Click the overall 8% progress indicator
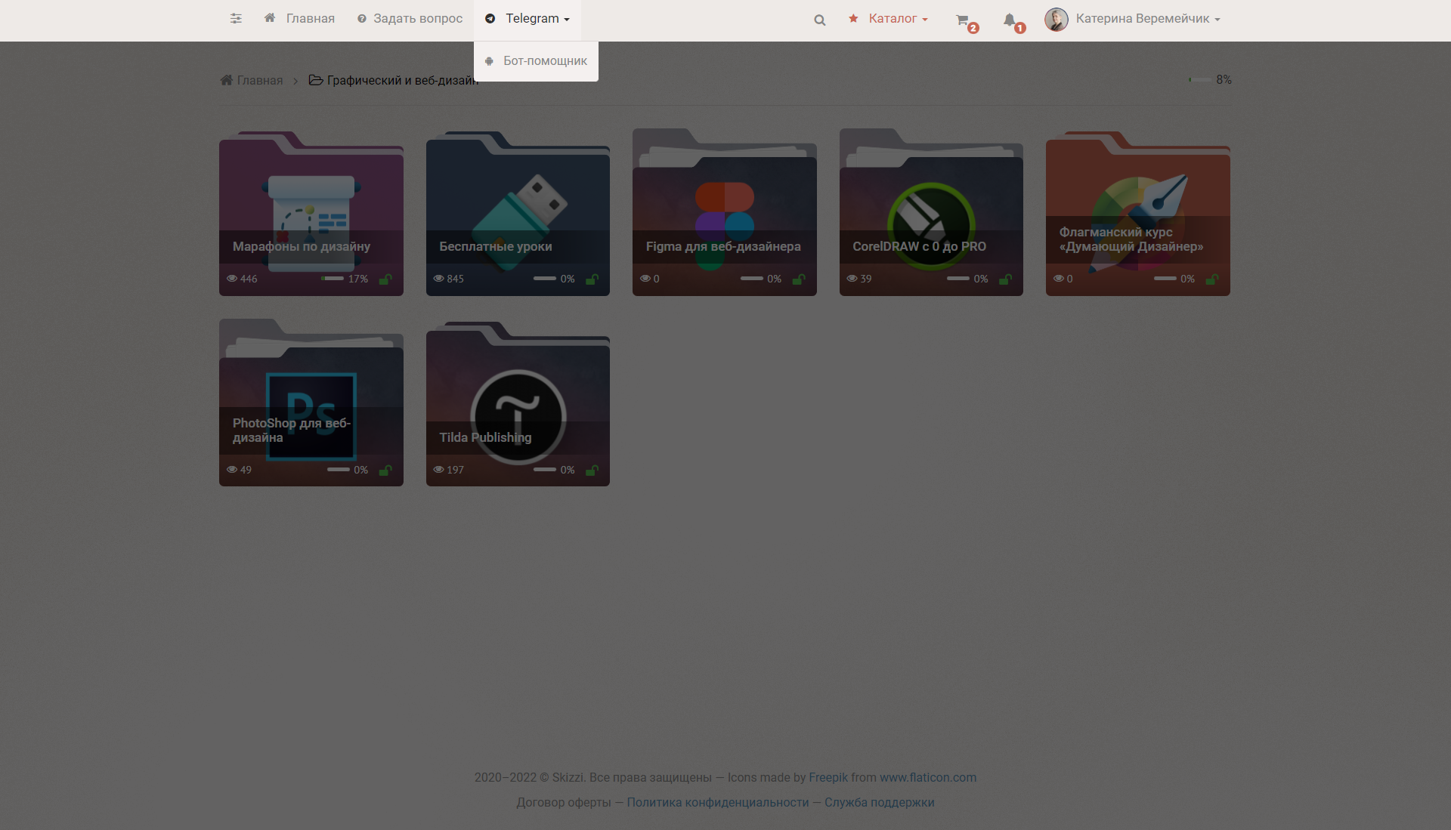 coord(1210,79)
